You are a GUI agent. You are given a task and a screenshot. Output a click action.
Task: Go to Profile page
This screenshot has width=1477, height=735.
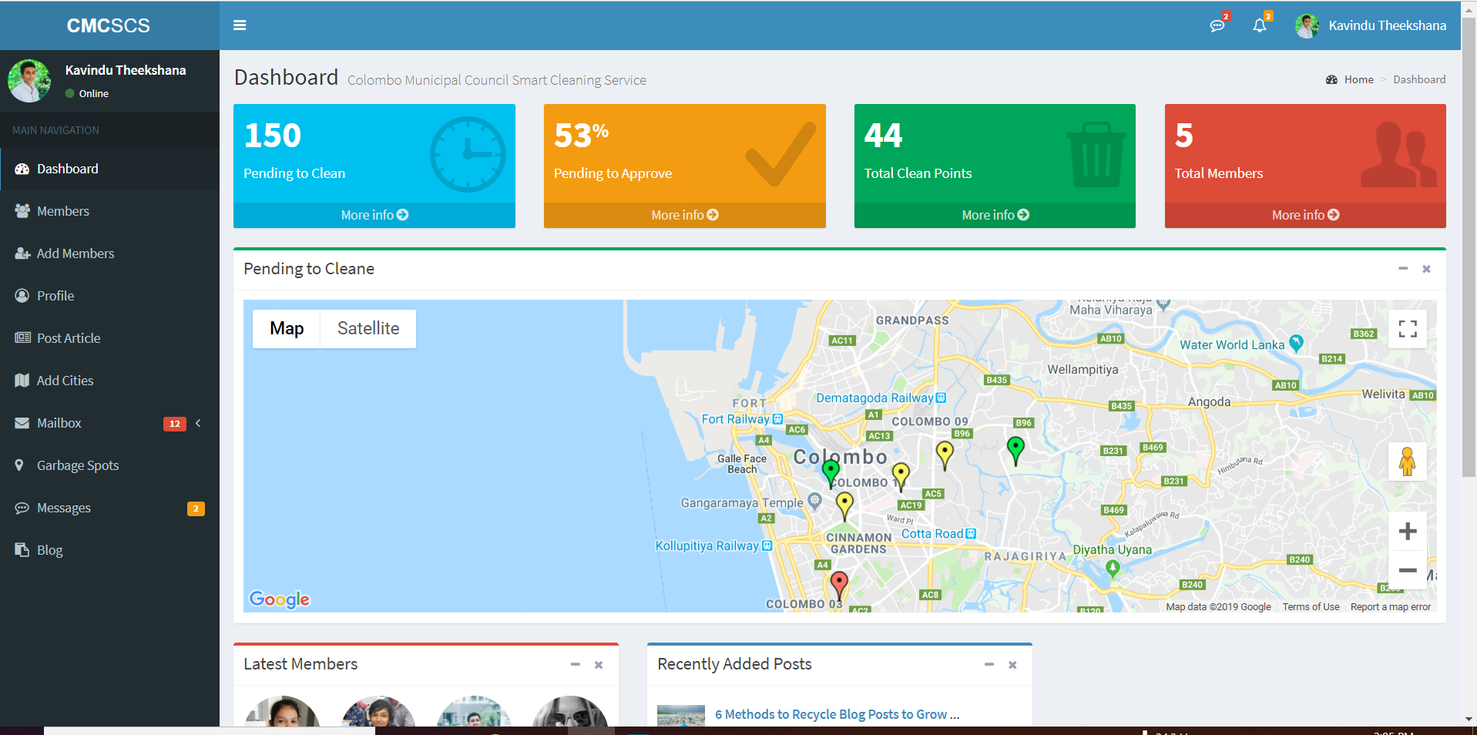(109, 296)
